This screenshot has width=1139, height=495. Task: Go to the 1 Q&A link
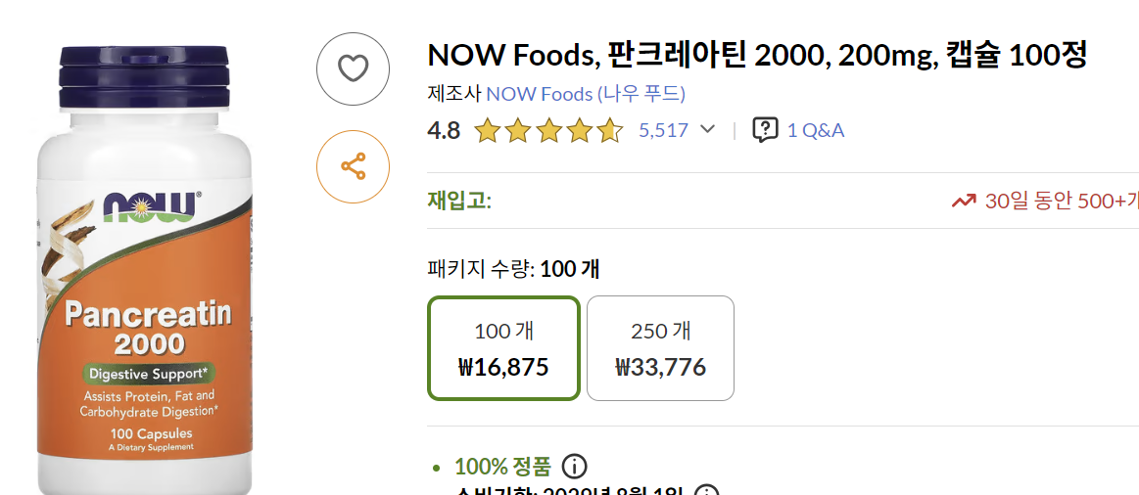pos(816,130)
